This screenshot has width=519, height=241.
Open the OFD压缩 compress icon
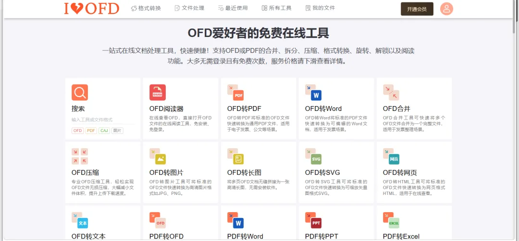point(80,156)
